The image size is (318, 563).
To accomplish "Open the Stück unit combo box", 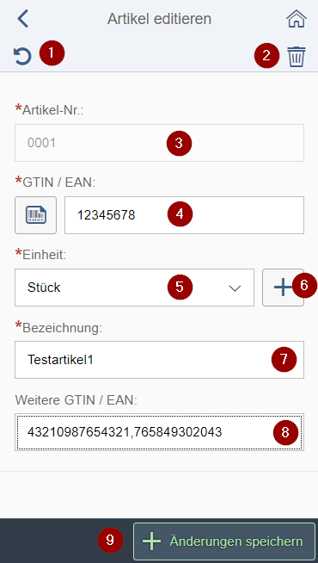I will (134, 288).
